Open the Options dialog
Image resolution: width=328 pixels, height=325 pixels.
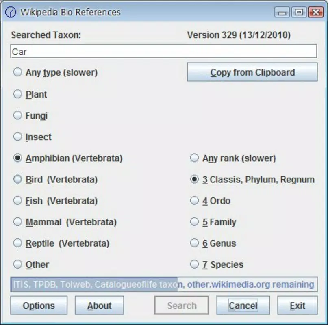click(x=39, y=305)
